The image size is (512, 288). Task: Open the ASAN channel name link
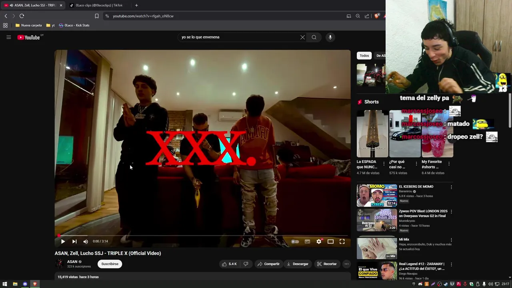pyautogui.click(x=72, y=262)
